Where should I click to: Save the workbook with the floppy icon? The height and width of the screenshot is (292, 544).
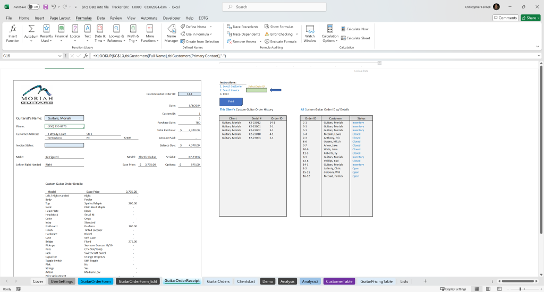46,7
